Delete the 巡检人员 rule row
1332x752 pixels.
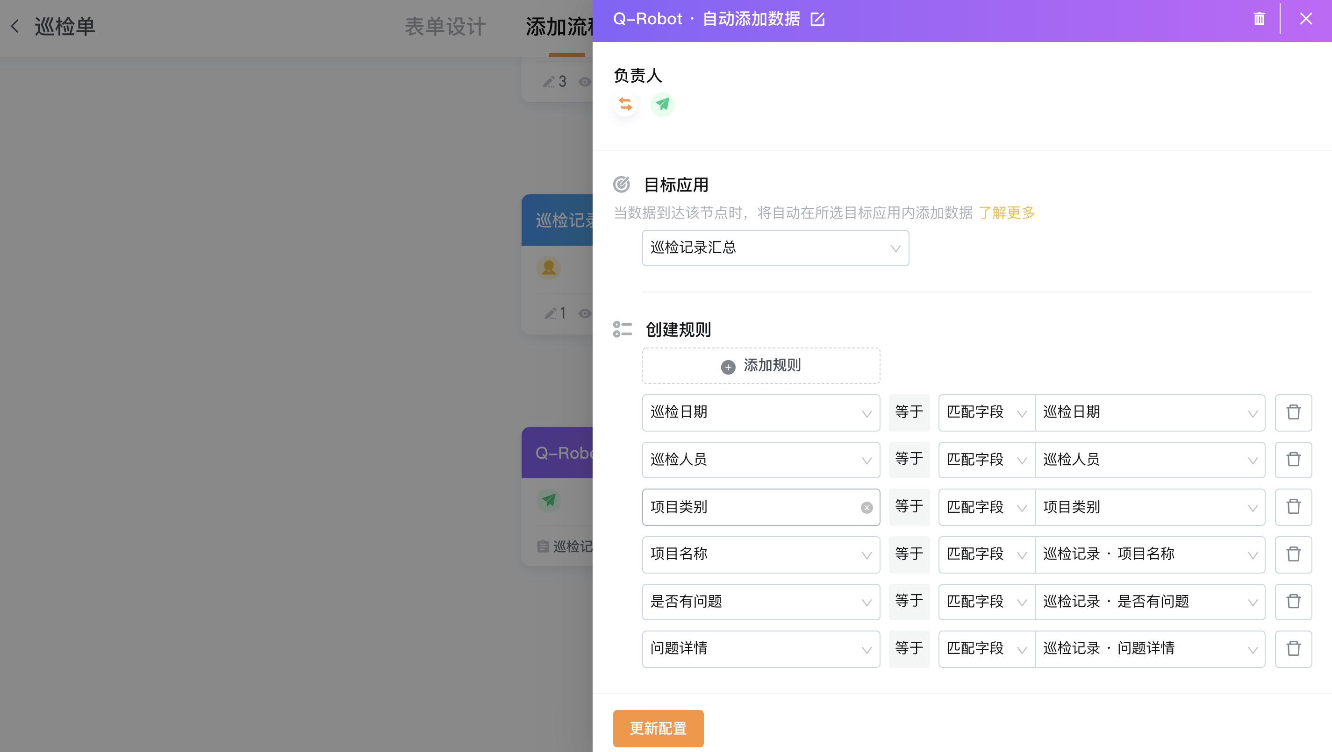point(1293,460)
